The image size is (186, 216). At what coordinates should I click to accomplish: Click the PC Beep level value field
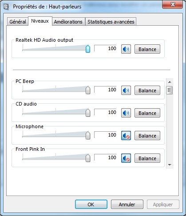[105, 90]
